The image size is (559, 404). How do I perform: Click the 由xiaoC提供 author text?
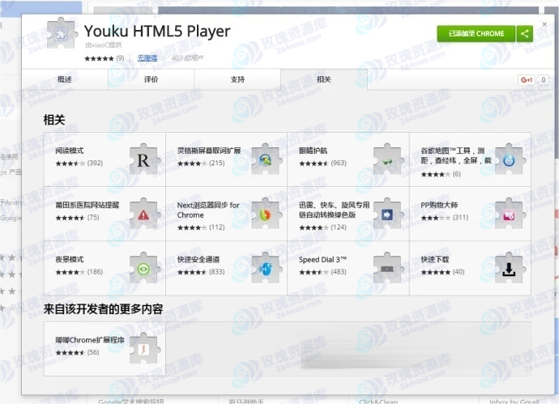pos(104,45)
